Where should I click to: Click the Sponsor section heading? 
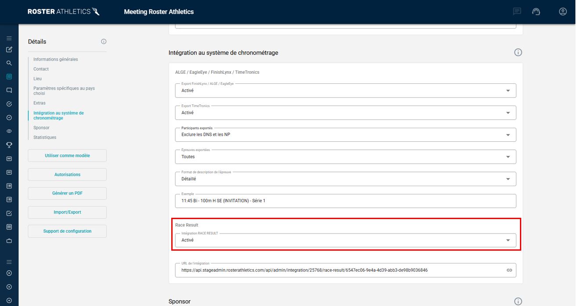[180, 302]
